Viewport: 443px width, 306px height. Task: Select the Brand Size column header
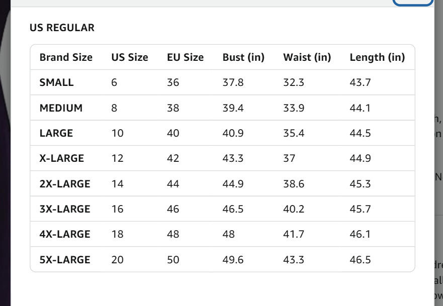[66, 57]
